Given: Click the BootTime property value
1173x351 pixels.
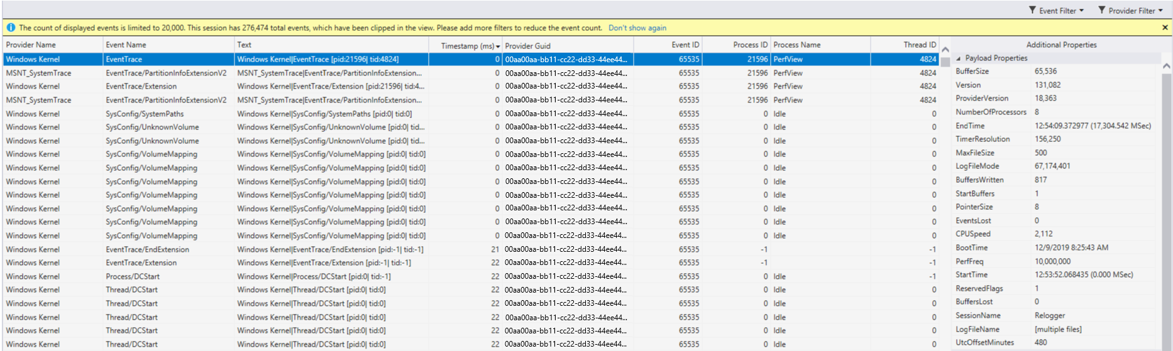Looking at the screenshot, I should (1071, 248).
